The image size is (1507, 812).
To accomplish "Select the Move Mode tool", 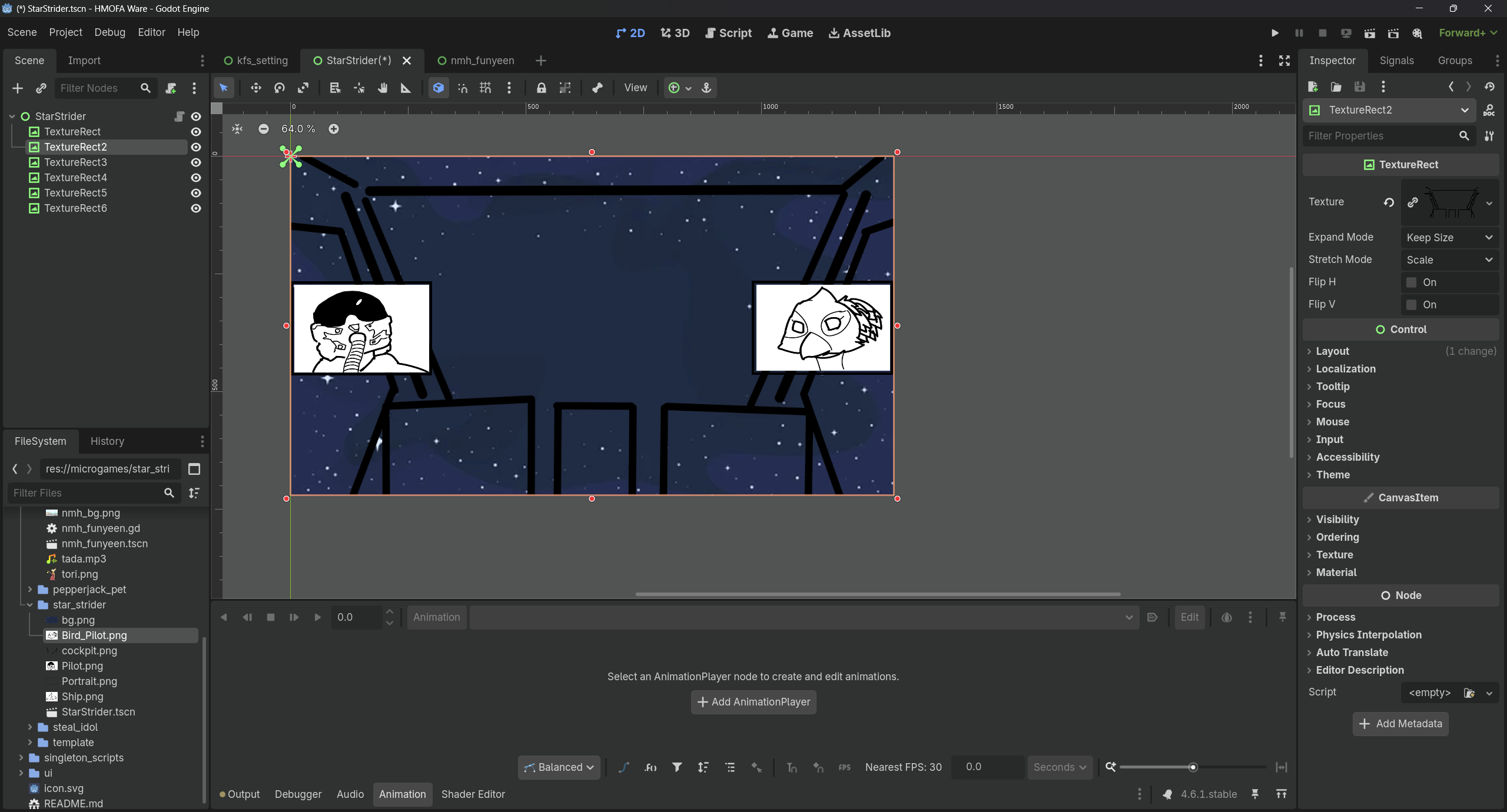I will pyautogui.click(x=255, y=88).
